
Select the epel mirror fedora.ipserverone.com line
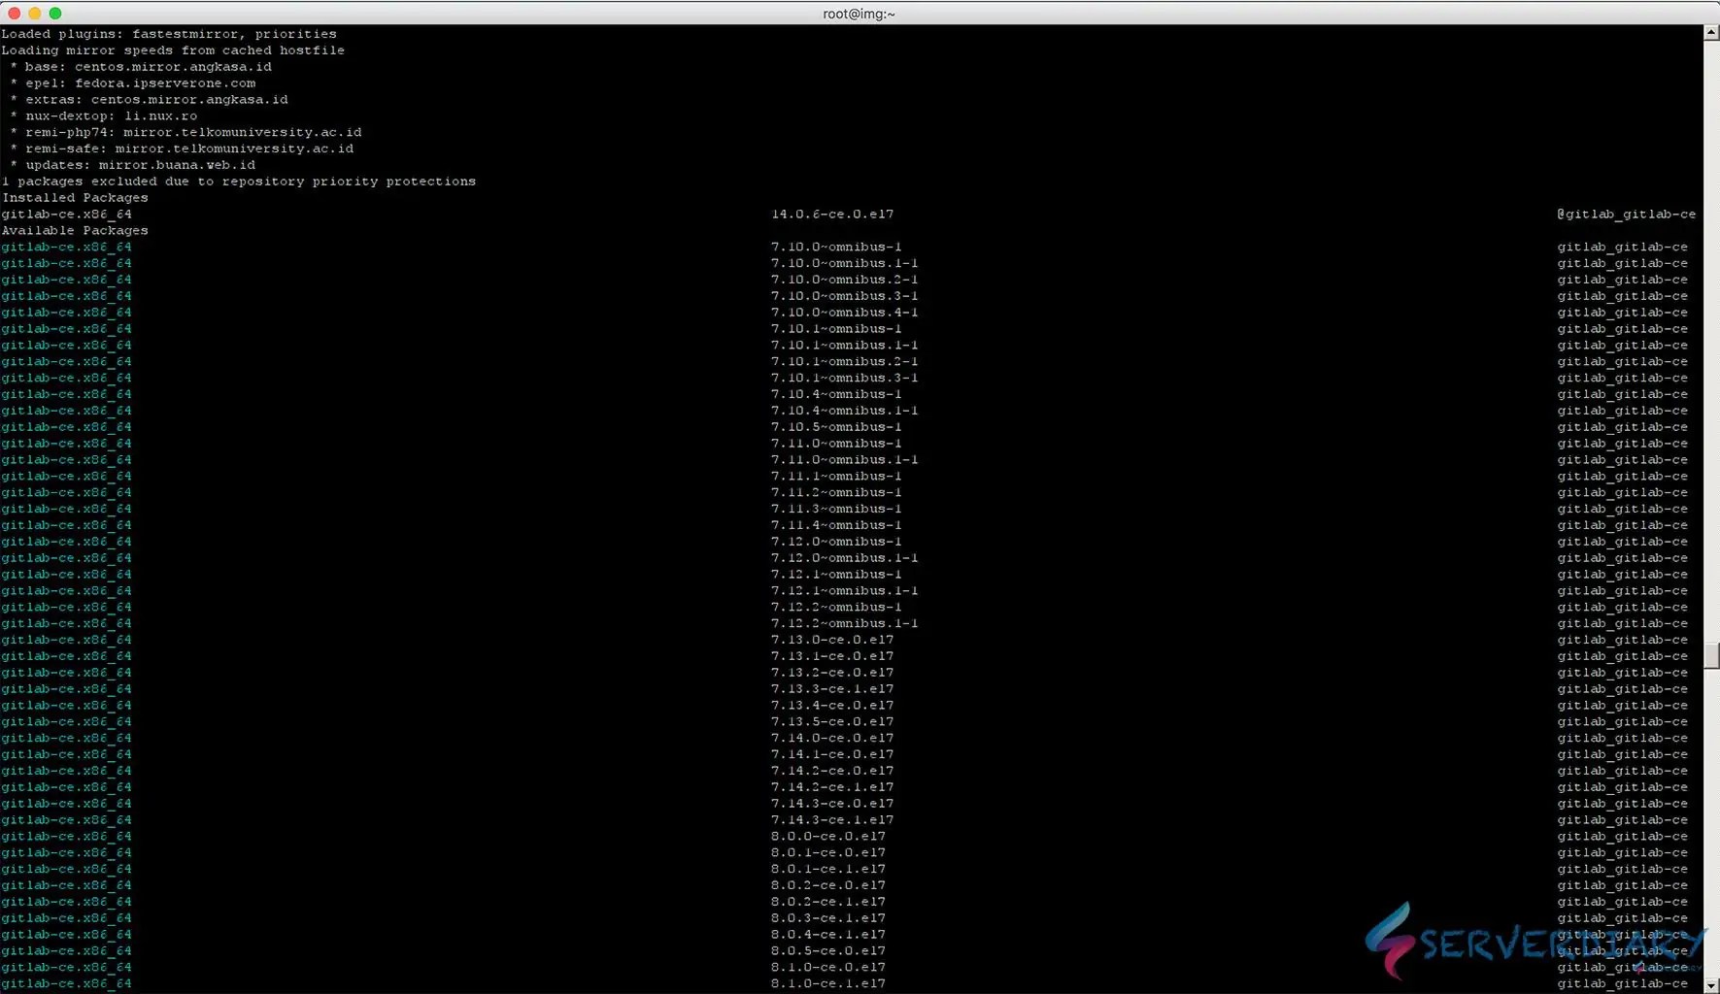[133, 83]
